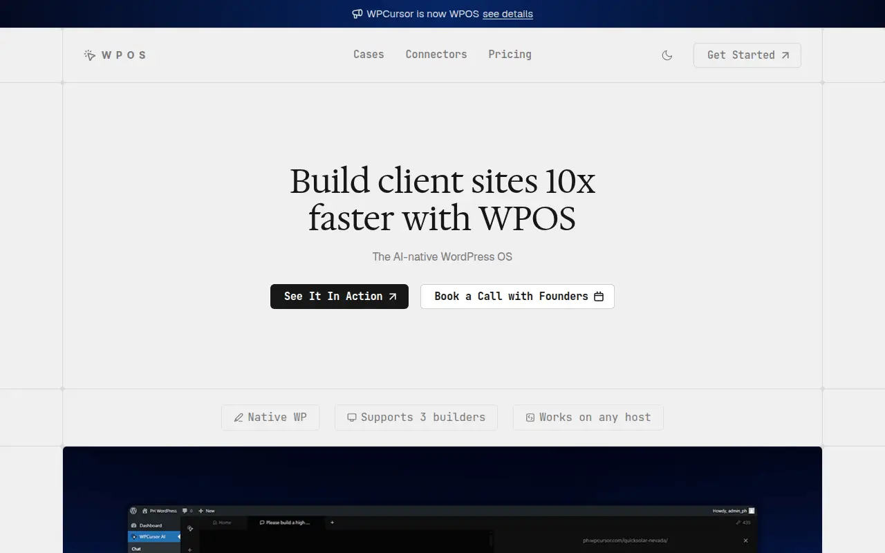This screenshot has width=885, height=553.
Task: Click the ph.wpcursor.com/quicksolar-nevada/ URL text
Action: coord(626,541)
